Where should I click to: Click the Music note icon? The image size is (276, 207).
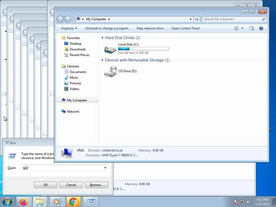click(x=66, y=77)
